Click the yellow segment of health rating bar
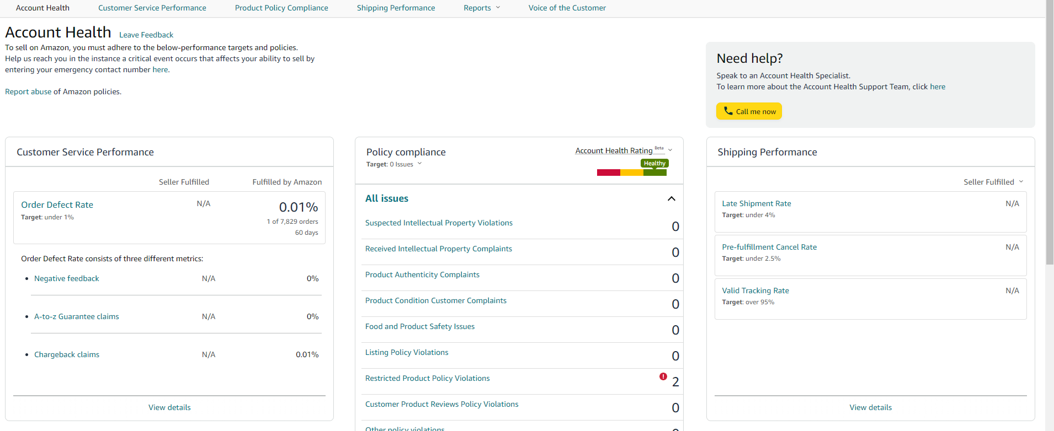 click(x=632, y=173)
